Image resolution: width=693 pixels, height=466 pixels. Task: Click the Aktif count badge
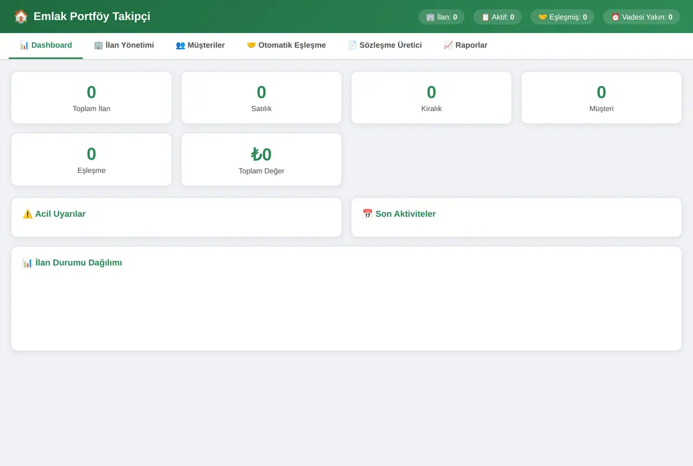click(497, 17)
